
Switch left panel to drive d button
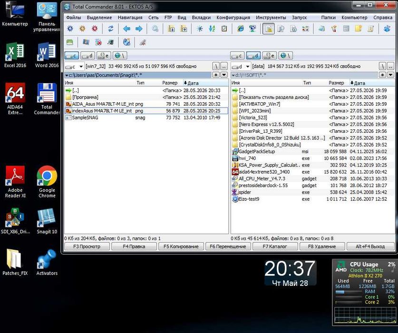tap(88, 55)
